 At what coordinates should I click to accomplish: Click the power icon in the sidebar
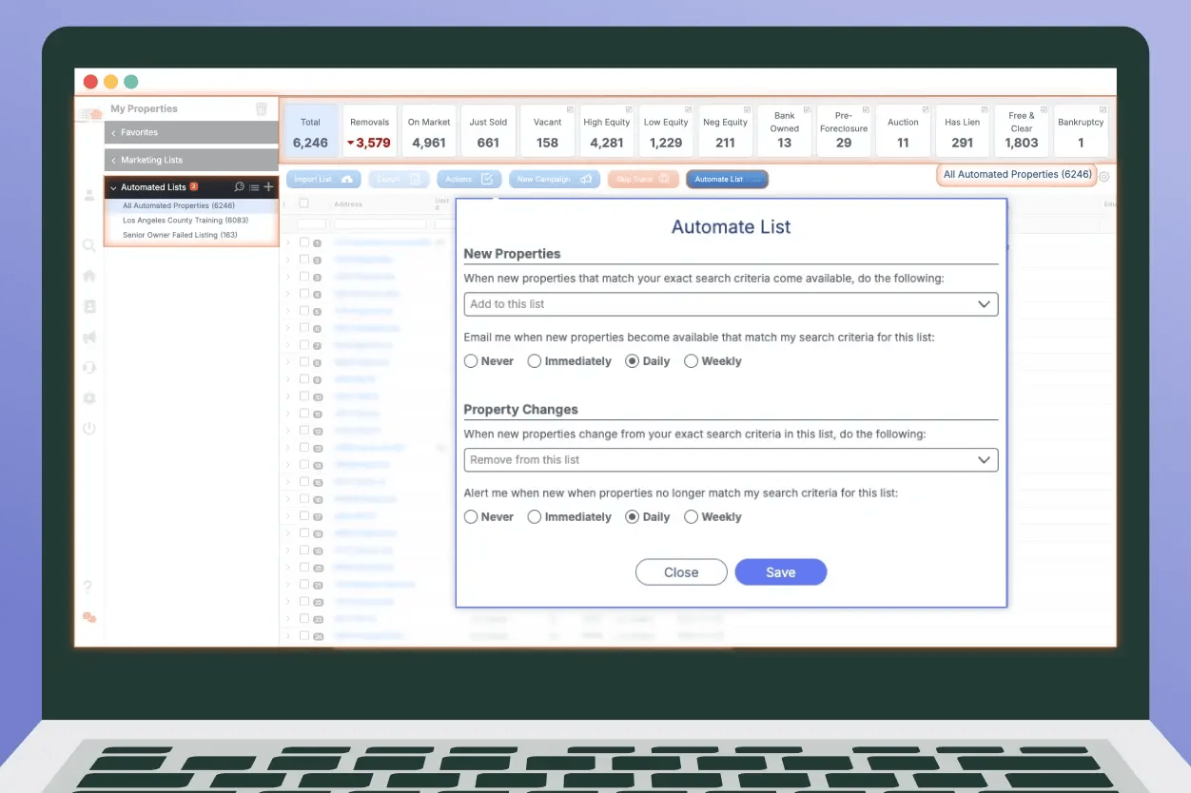coord(88,429)
